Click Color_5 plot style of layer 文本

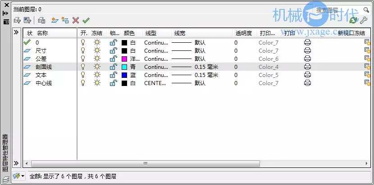(269, 75)
